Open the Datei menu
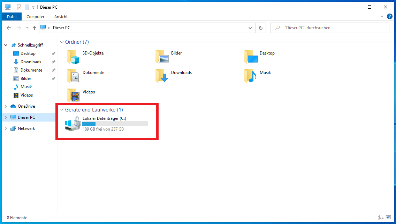Screen dimensions: 396x224 pyautogui.click(x=12, y=16)
